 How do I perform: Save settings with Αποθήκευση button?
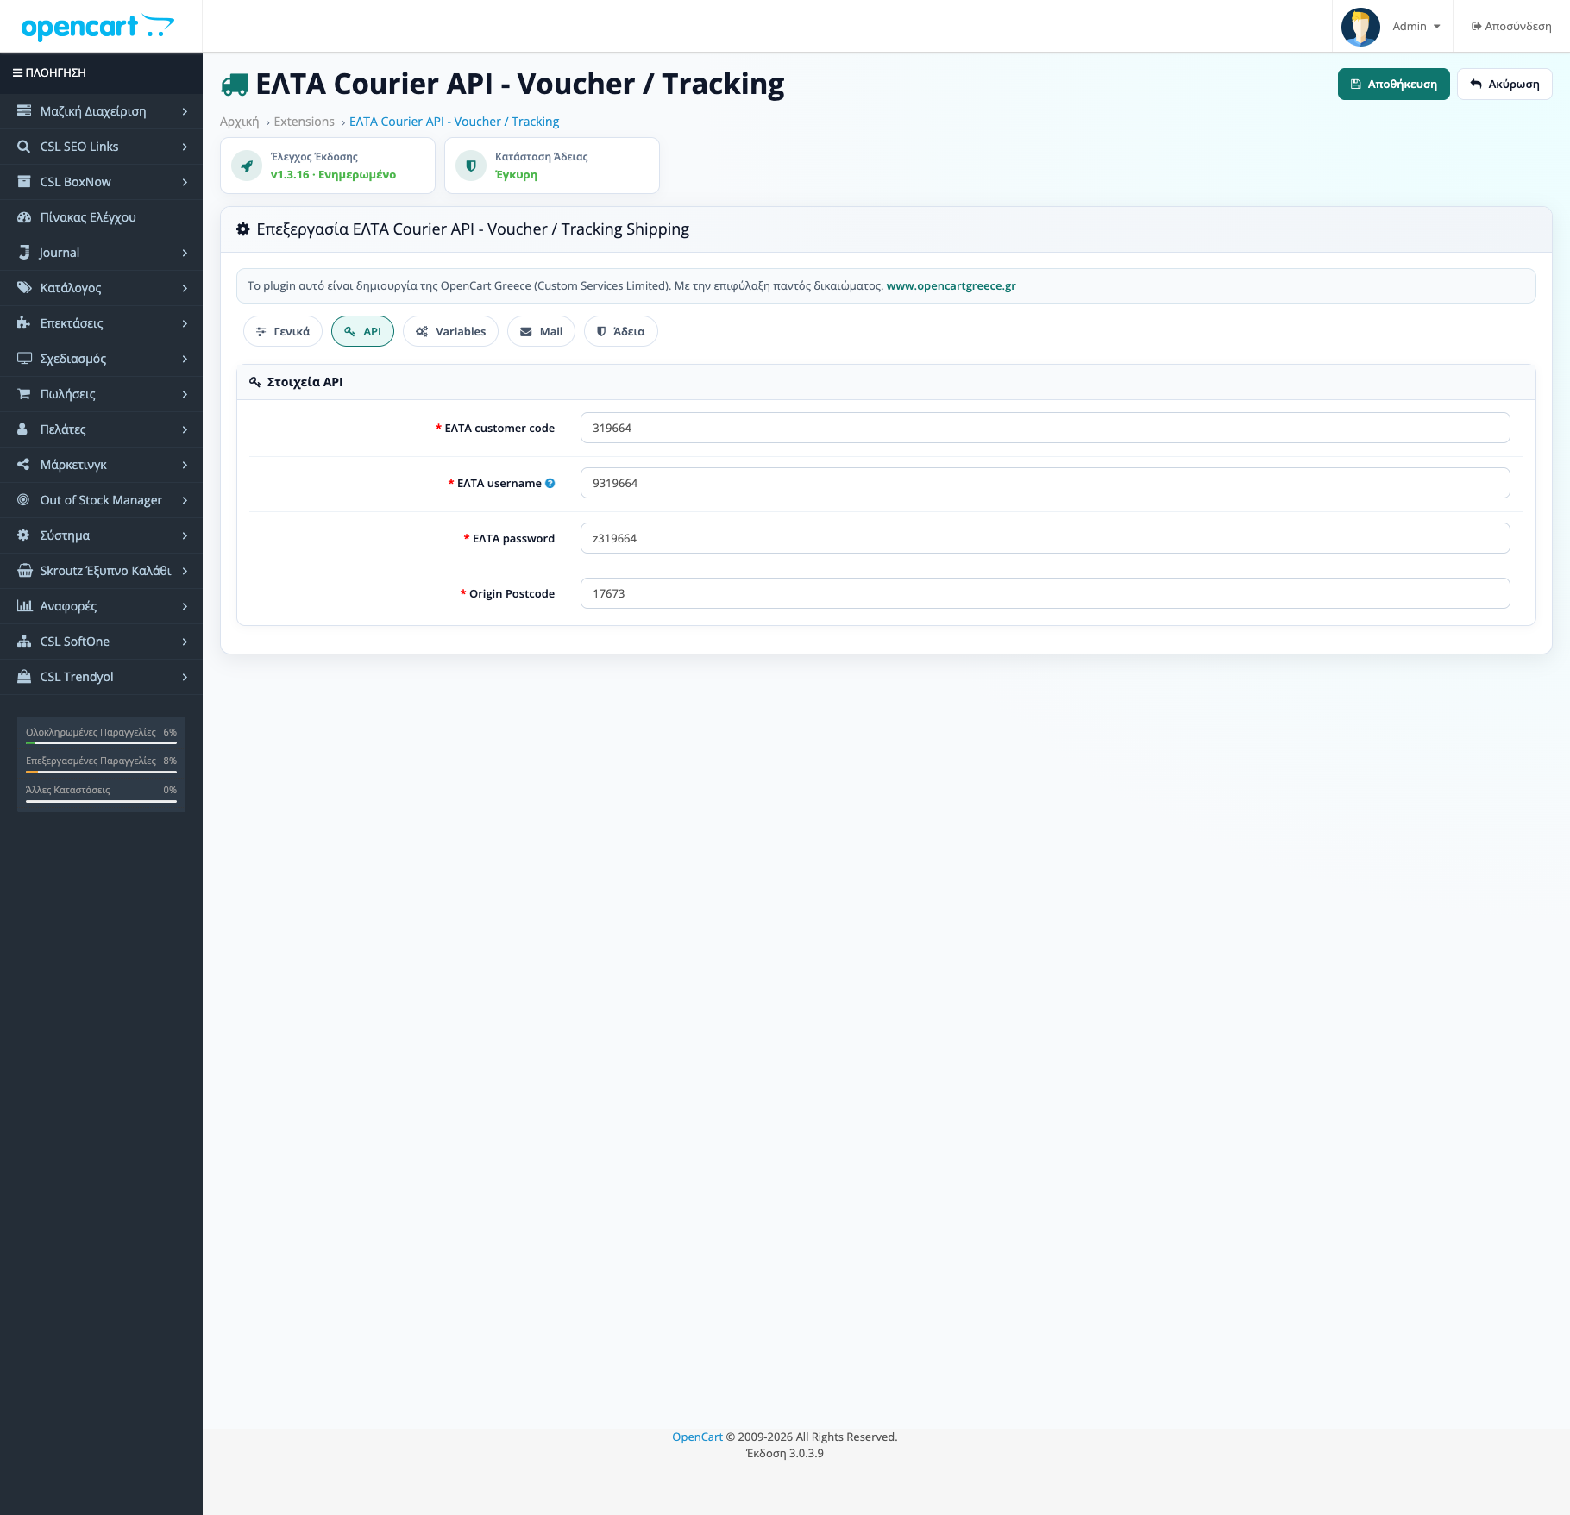pos(1394,85)
